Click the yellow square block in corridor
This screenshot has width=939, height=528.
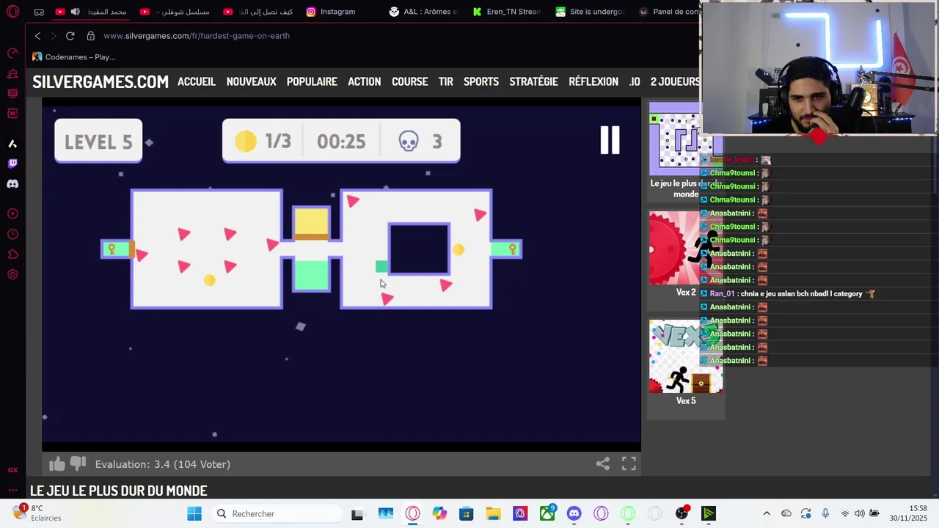[311, 223]
